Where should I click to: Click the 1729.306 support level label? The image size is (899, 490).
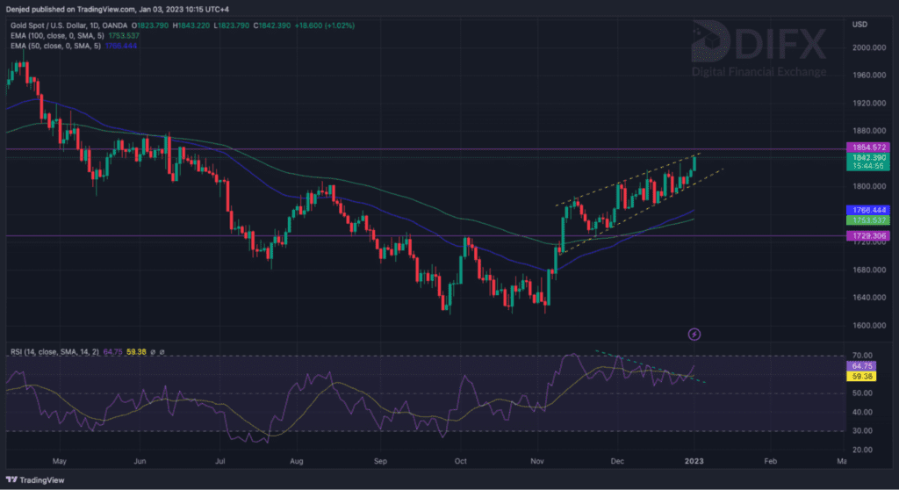tap(867, 237)
